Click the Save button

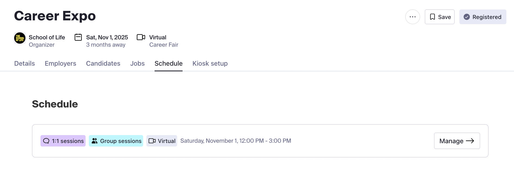pyautogui.click(x=440, y=17)
